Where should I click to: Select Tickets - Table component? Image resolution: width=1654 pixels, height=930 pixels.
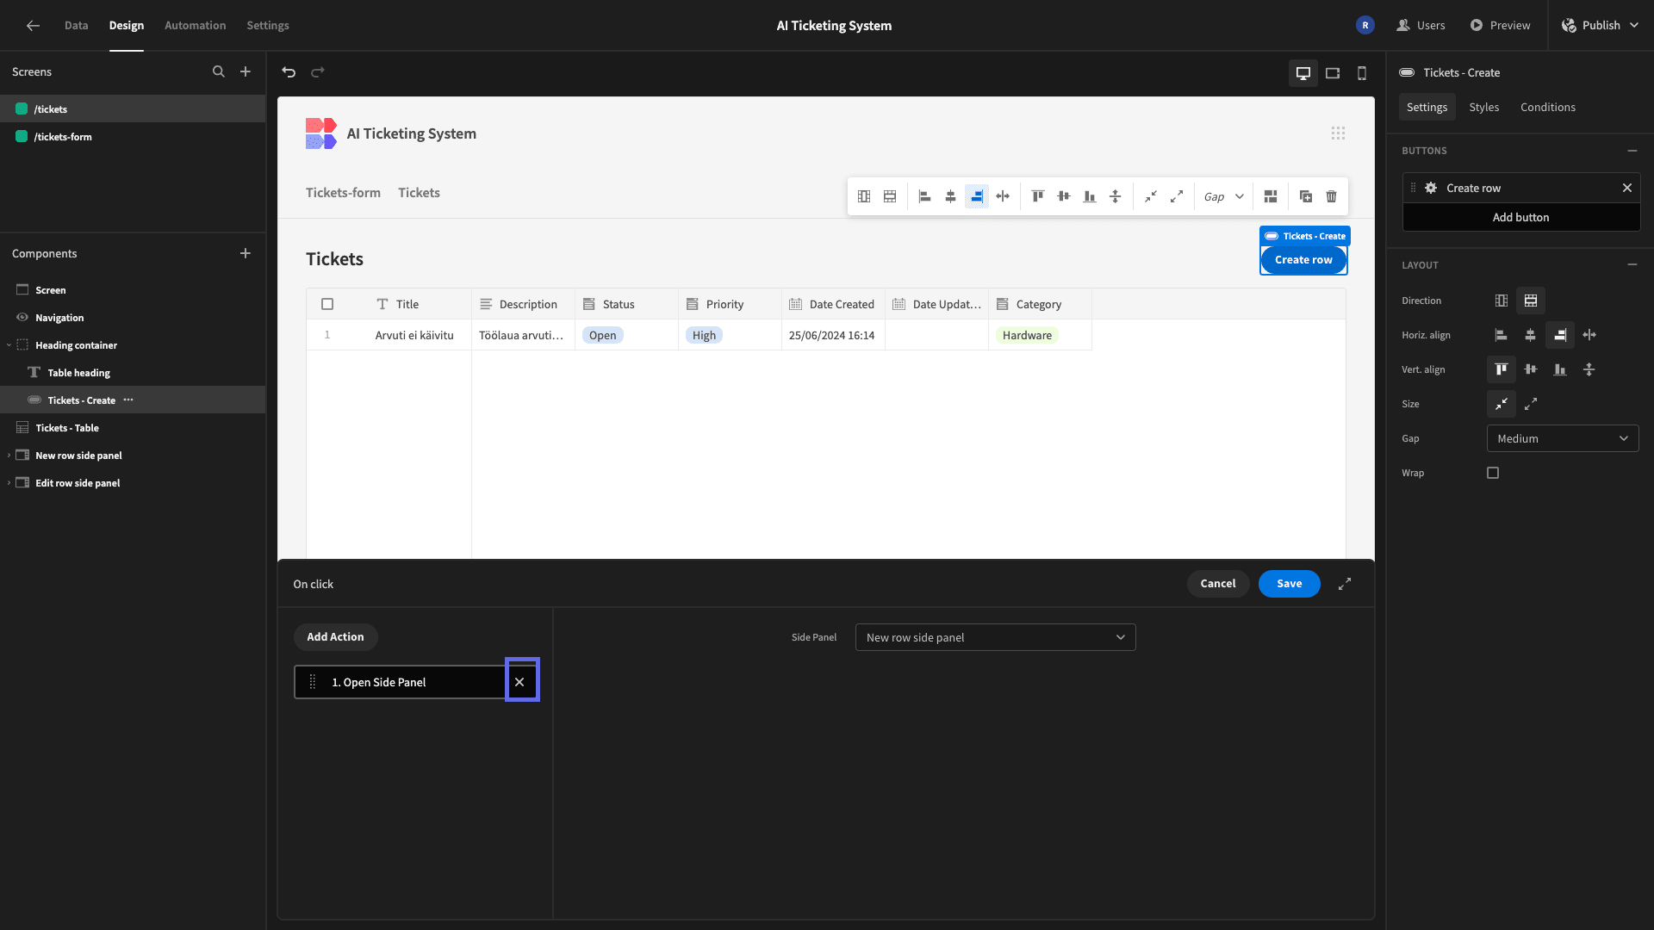(x=133, y=429)
